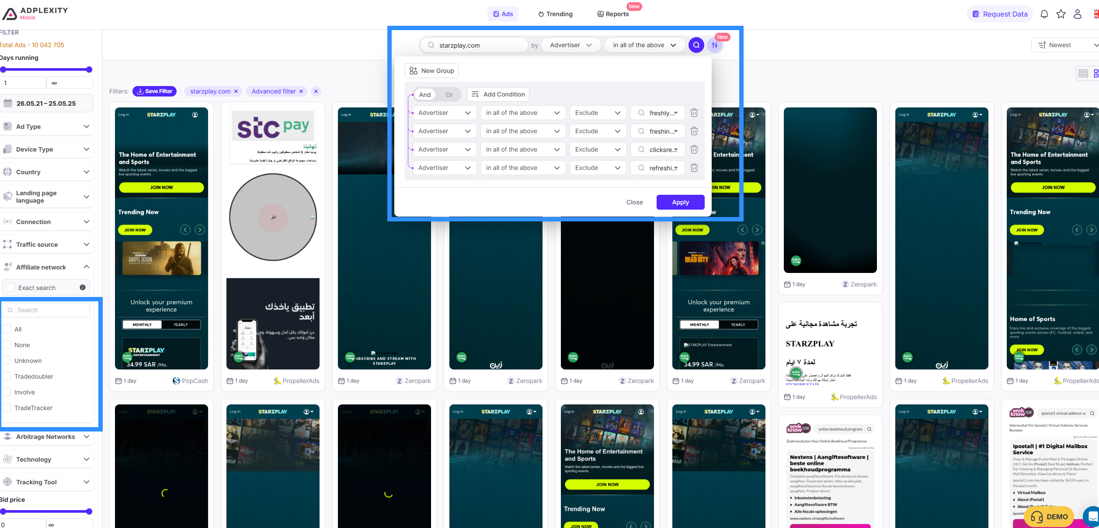Remove the Advanced filter chip
Screen dimensions: 1099x528
[x=301, y=91]
